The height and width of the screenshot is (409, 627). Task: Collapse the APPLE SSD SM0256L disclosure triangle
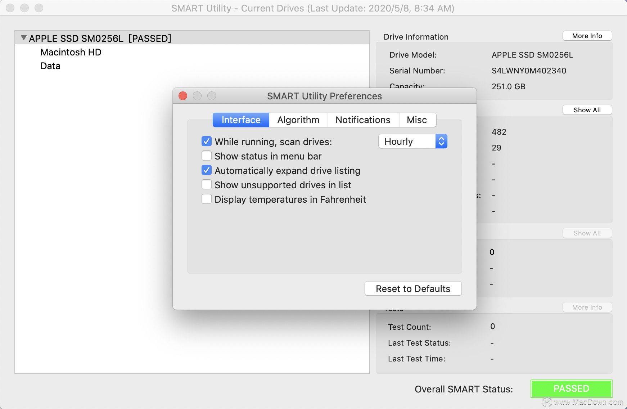point(24,38)
